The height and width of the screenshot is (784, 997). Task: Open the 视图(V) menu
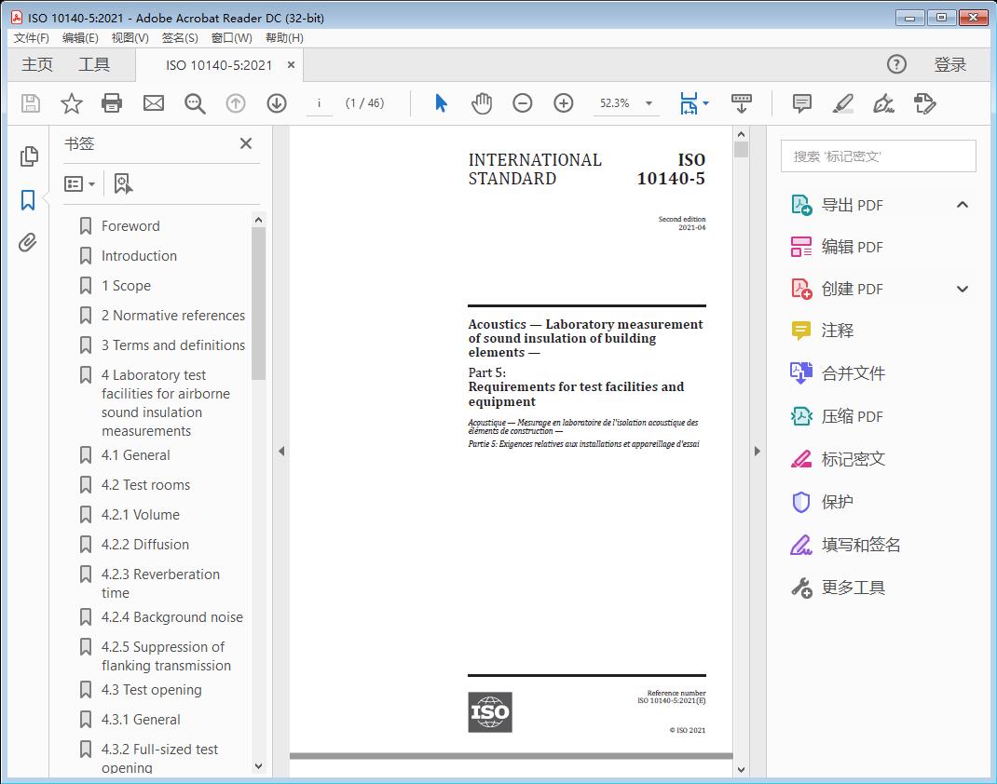(x=130, y=37)
